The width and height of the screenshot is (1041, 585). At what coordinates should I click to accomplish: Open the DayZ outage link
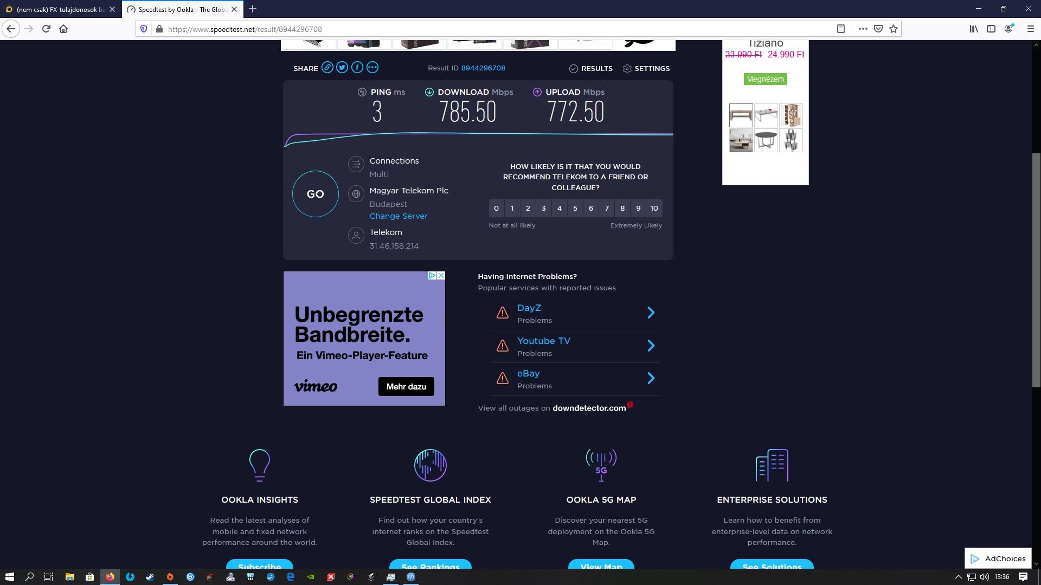(529, 308)
